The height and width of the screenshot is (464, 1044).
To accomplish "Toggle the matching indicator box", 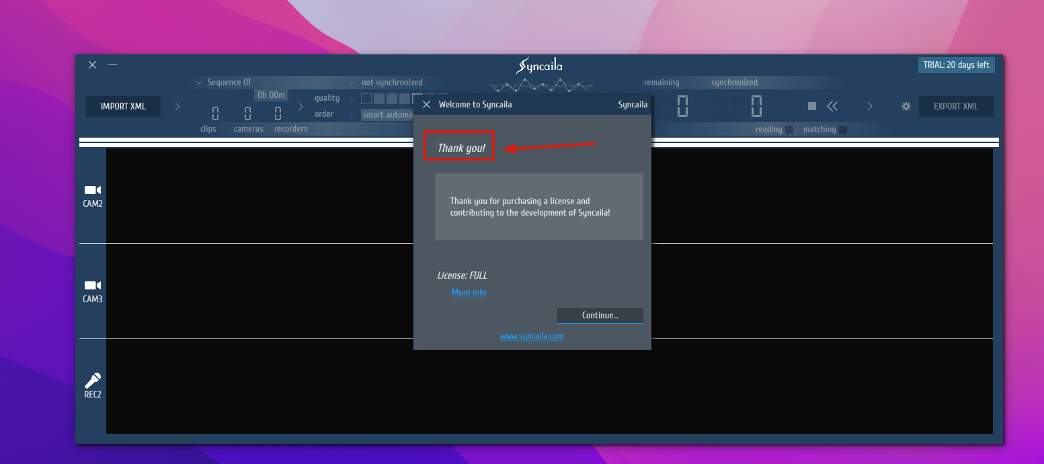I will 843,130.
